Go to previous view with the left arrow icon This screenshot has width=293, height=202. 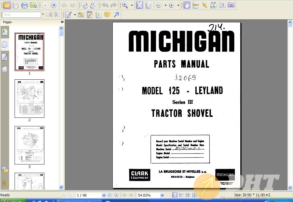[64, 5]
